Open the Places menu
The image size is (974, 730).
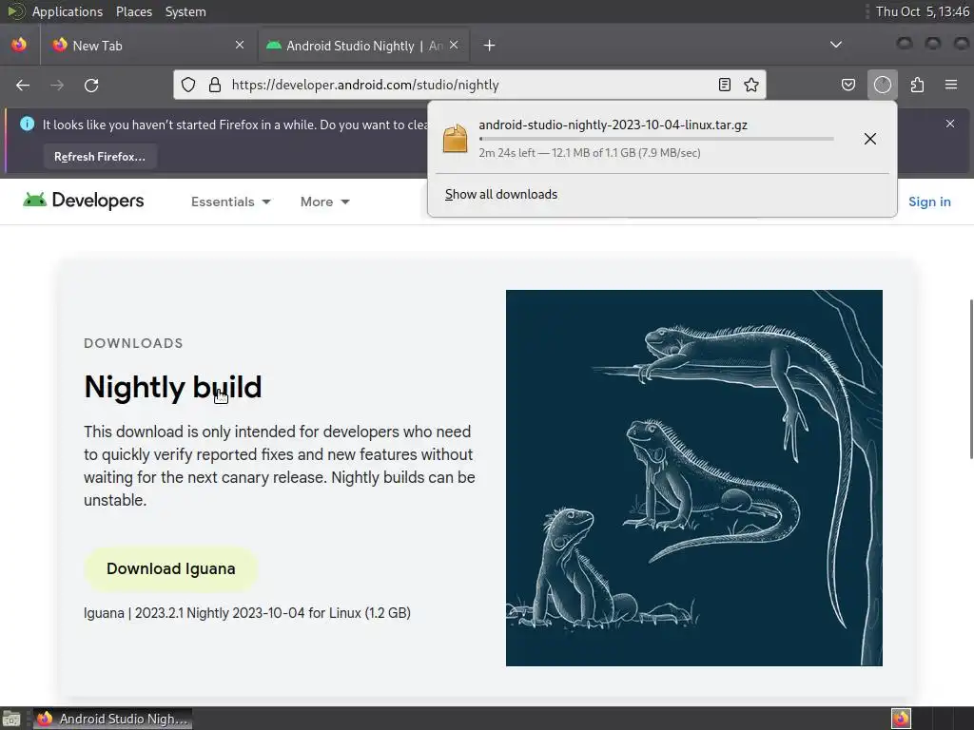[134, 11]
